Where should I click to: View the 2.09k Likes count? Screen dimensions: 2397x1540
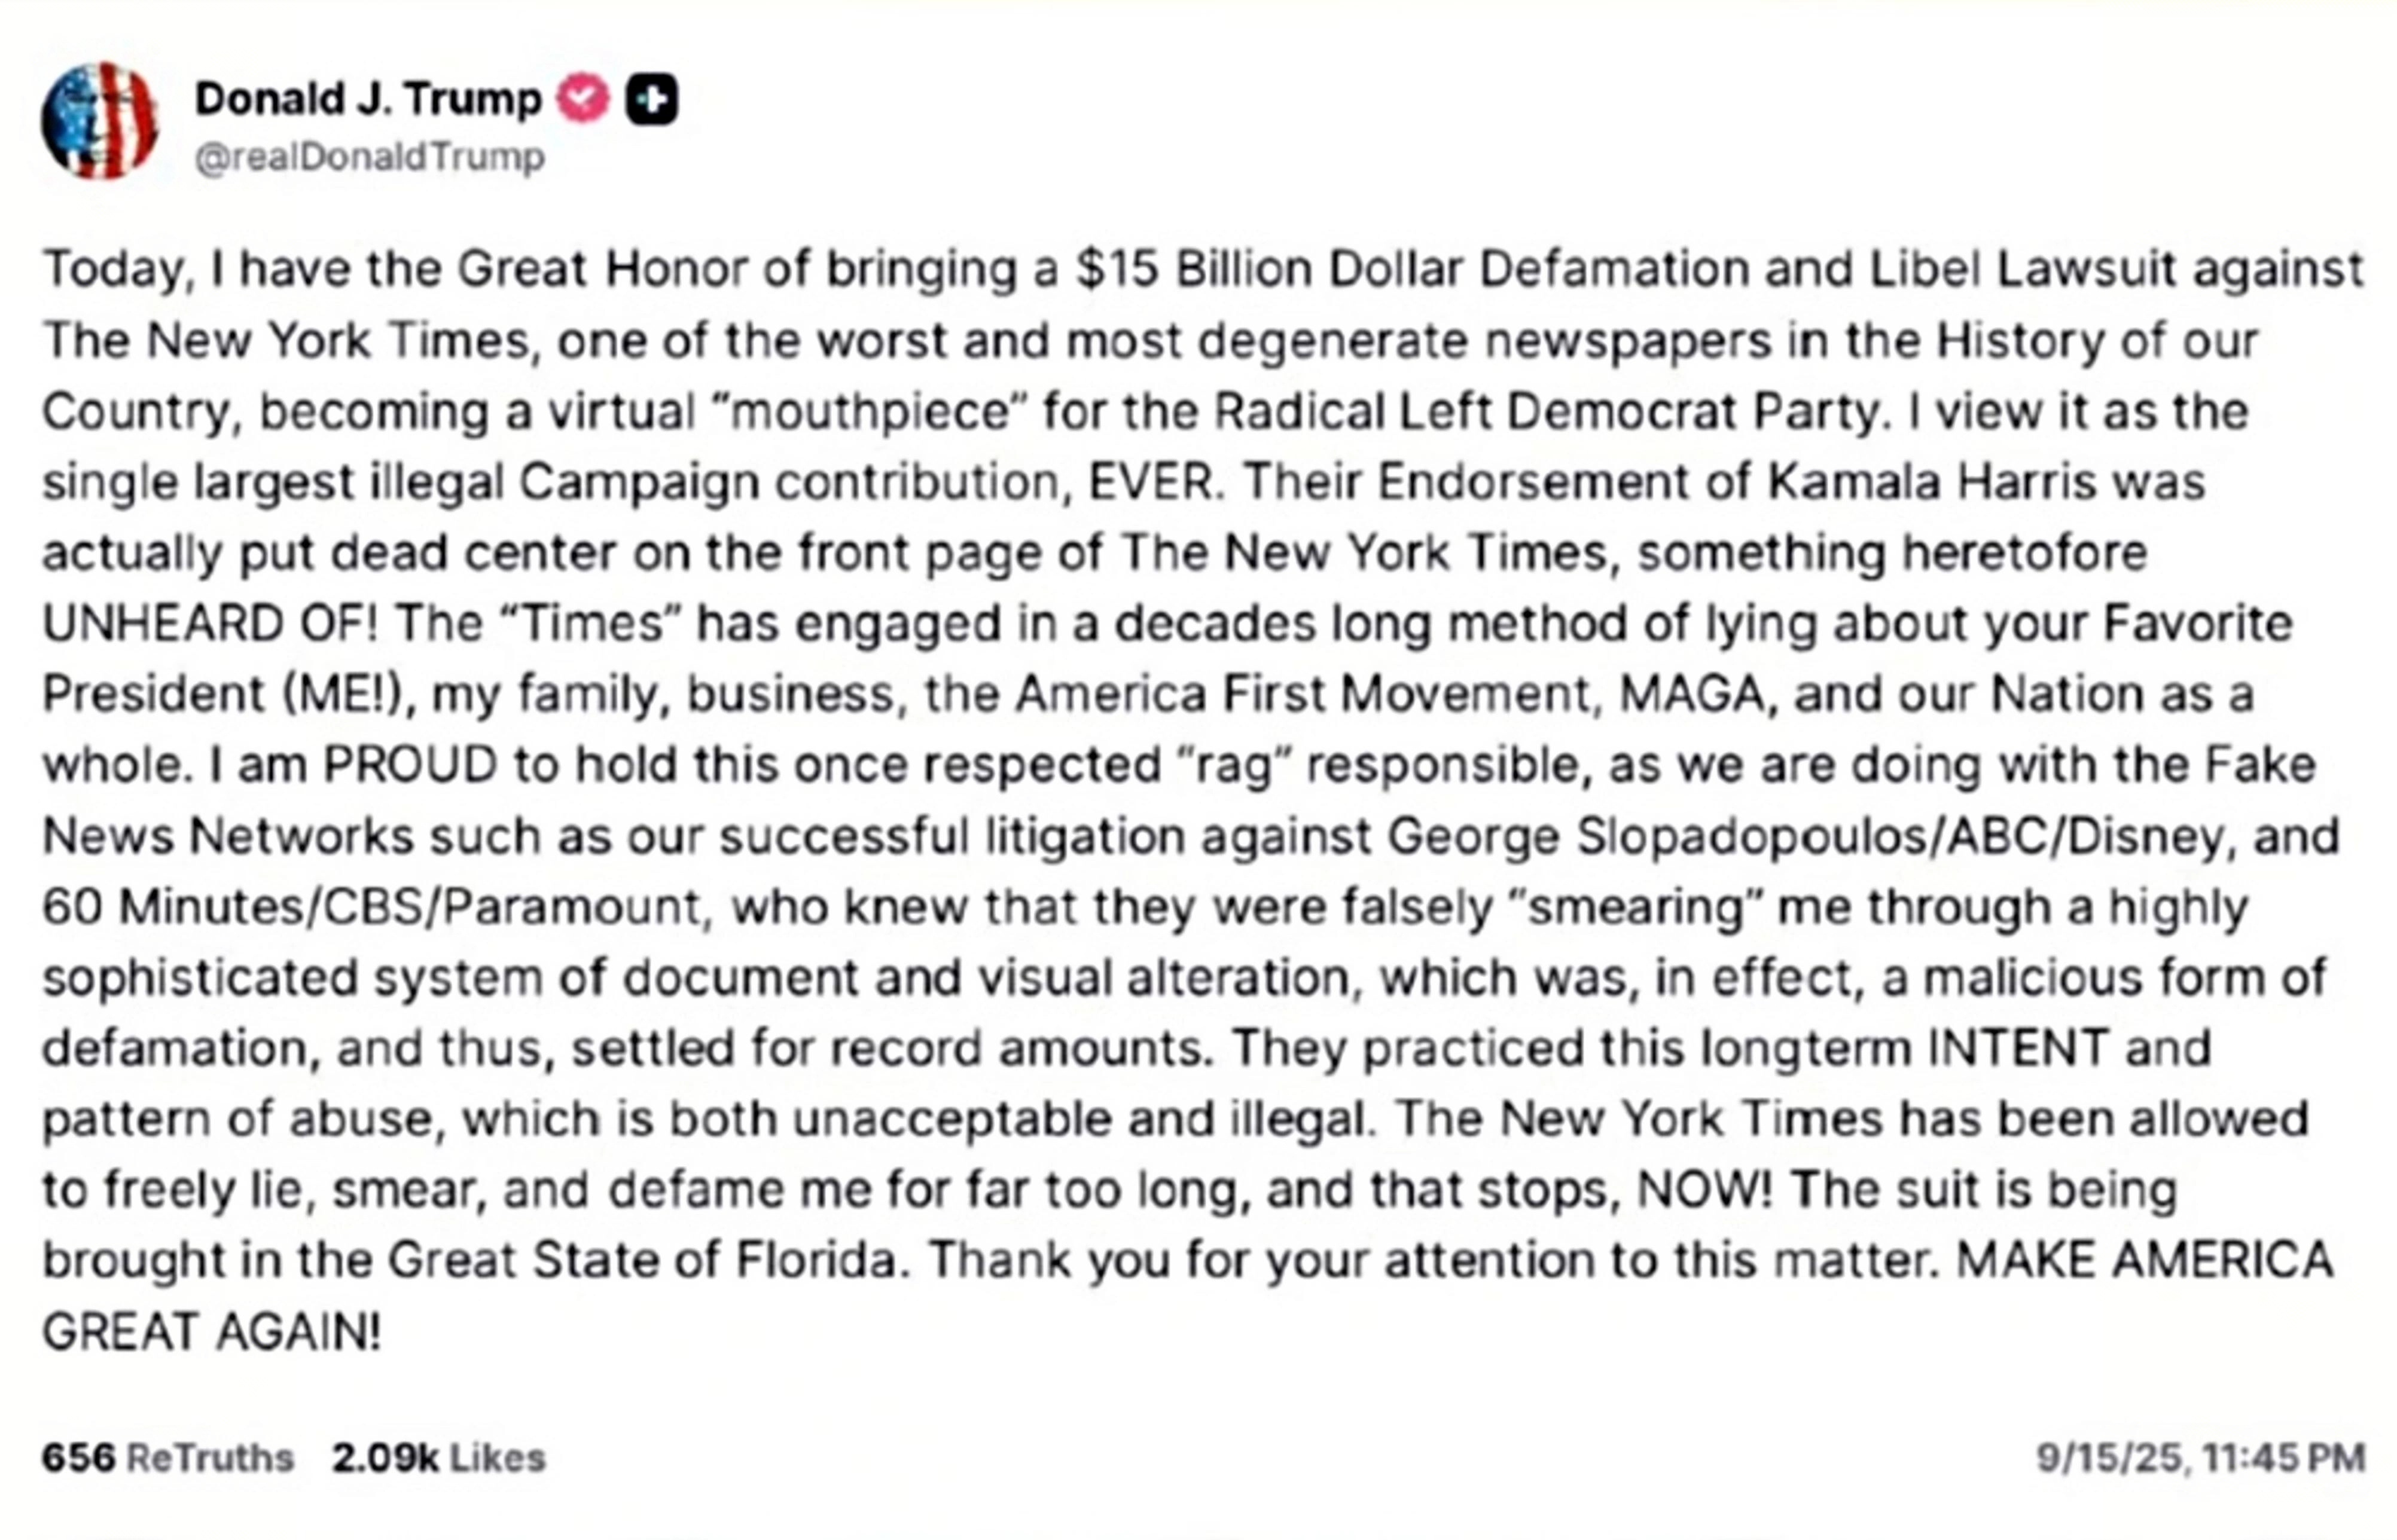[x=439, y=1458]
